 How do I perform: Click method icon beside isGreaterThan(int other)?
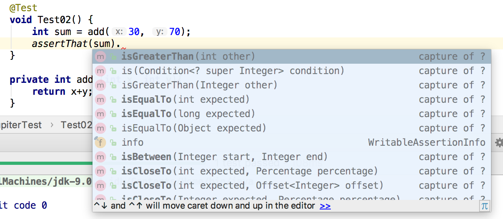click(x=100, y=57)
